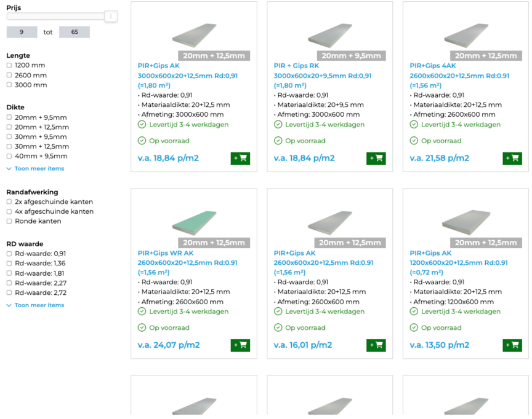532x419 pixels.
Task: Open PIR+Gips AK 2600x600x20+12,5mm product link
Action: pyautogui.click(x=324, y=262)
